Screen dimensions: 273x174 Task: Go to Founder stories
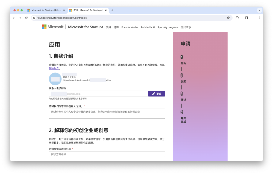pyautogui.click(x=130, y=27)
